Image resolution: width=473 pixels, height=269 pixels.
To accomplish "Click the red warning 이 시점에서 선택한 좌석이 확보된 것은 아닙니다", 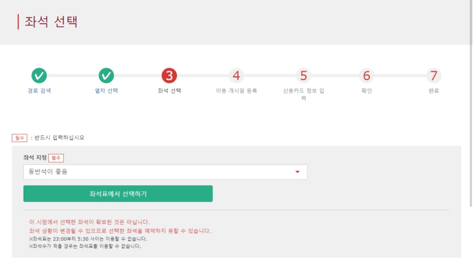I will [x=89, y=222].
